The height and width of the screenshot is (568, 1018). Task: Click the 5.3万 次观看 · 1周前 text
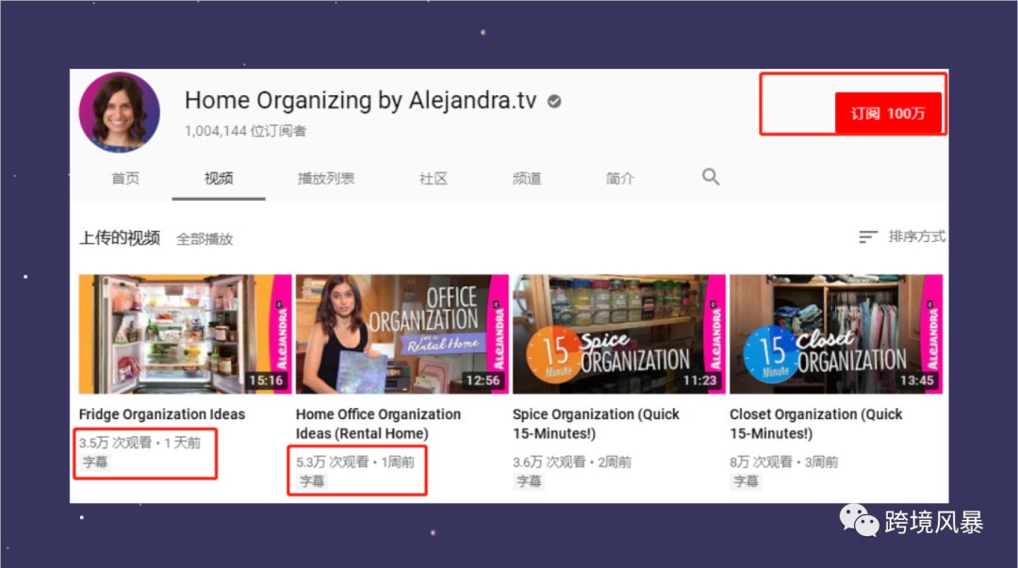(355, 463)
